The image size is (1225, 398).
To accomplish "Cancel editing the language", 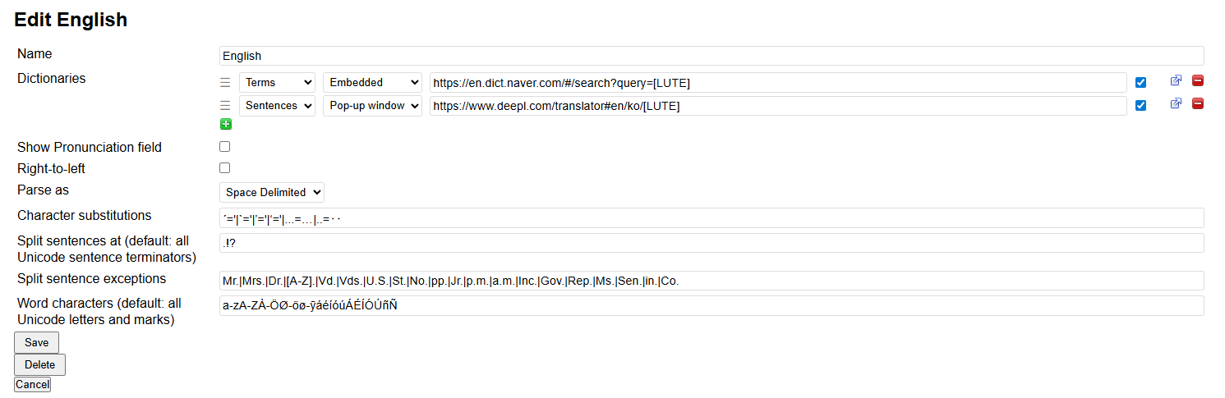I will coord(32,384).
